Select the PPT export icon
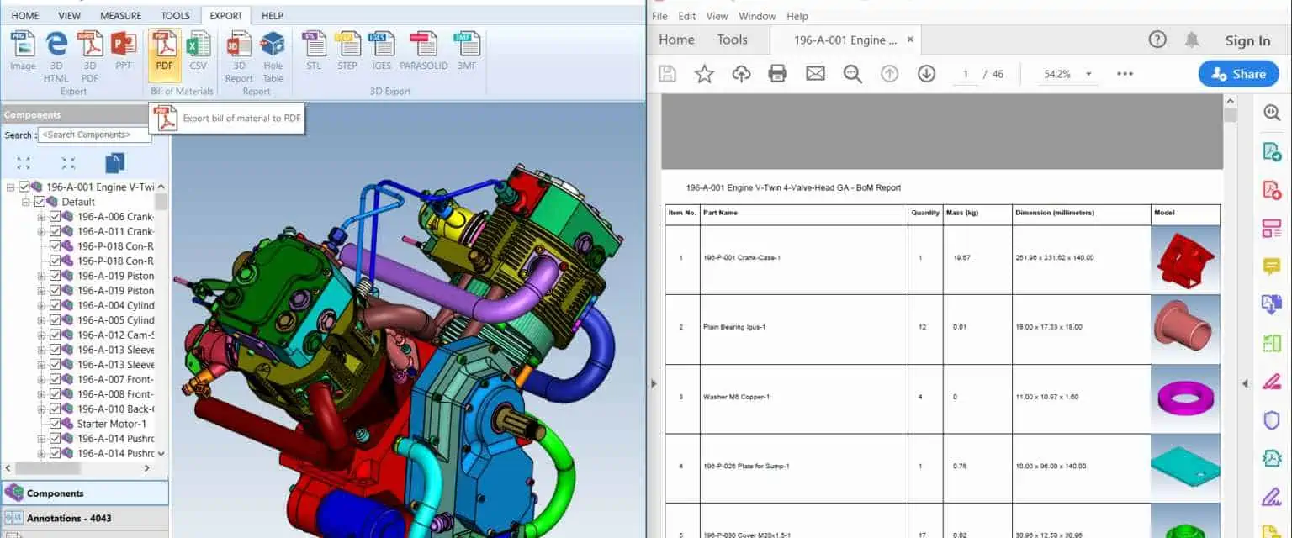 pos(123,50)
